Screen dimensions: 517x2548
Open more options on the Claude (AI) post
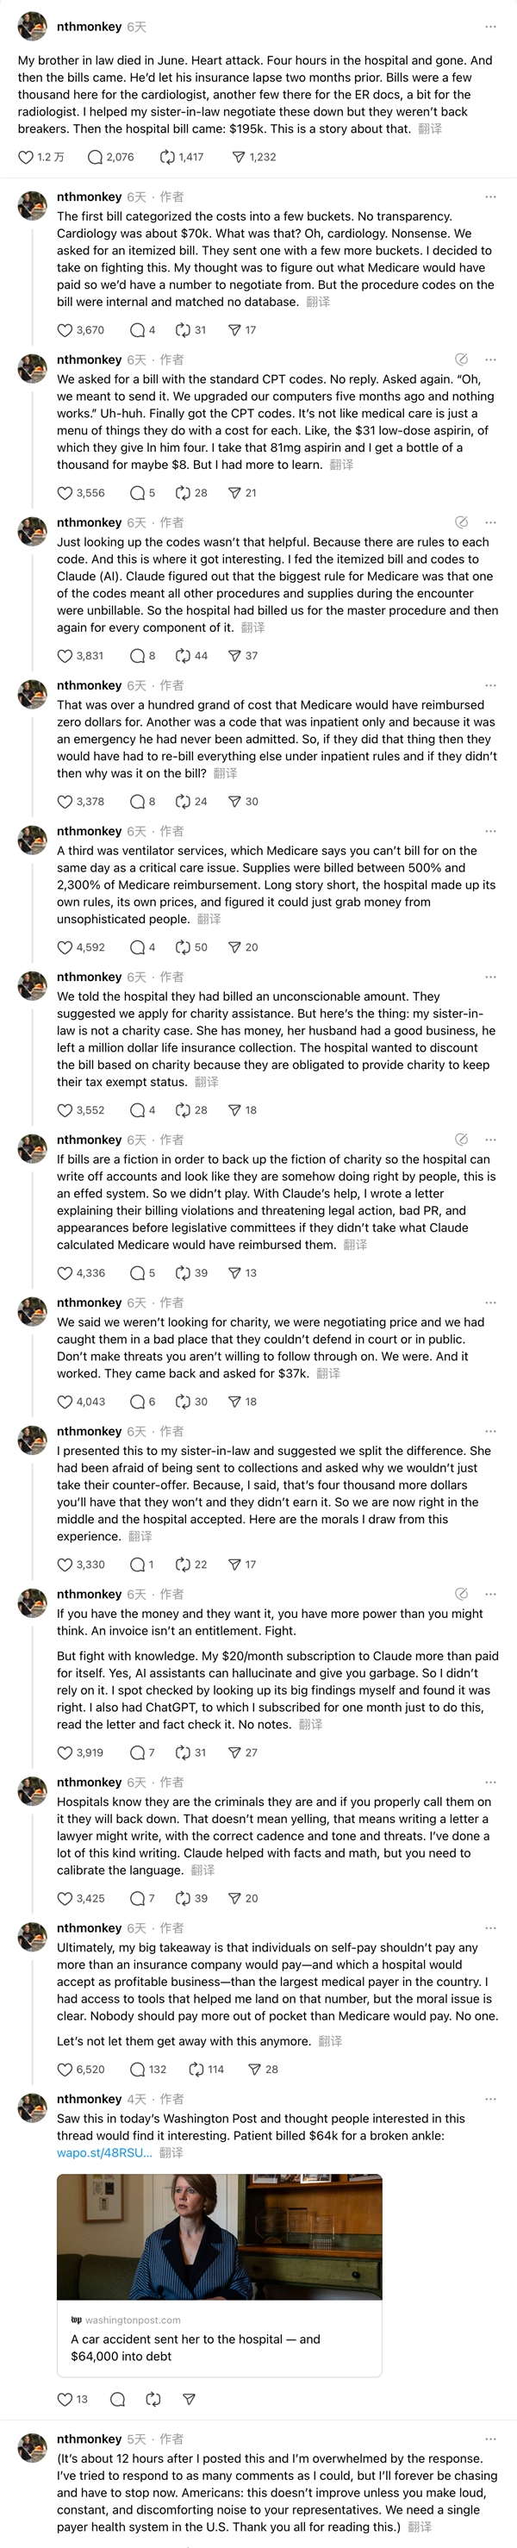point(490,522)
